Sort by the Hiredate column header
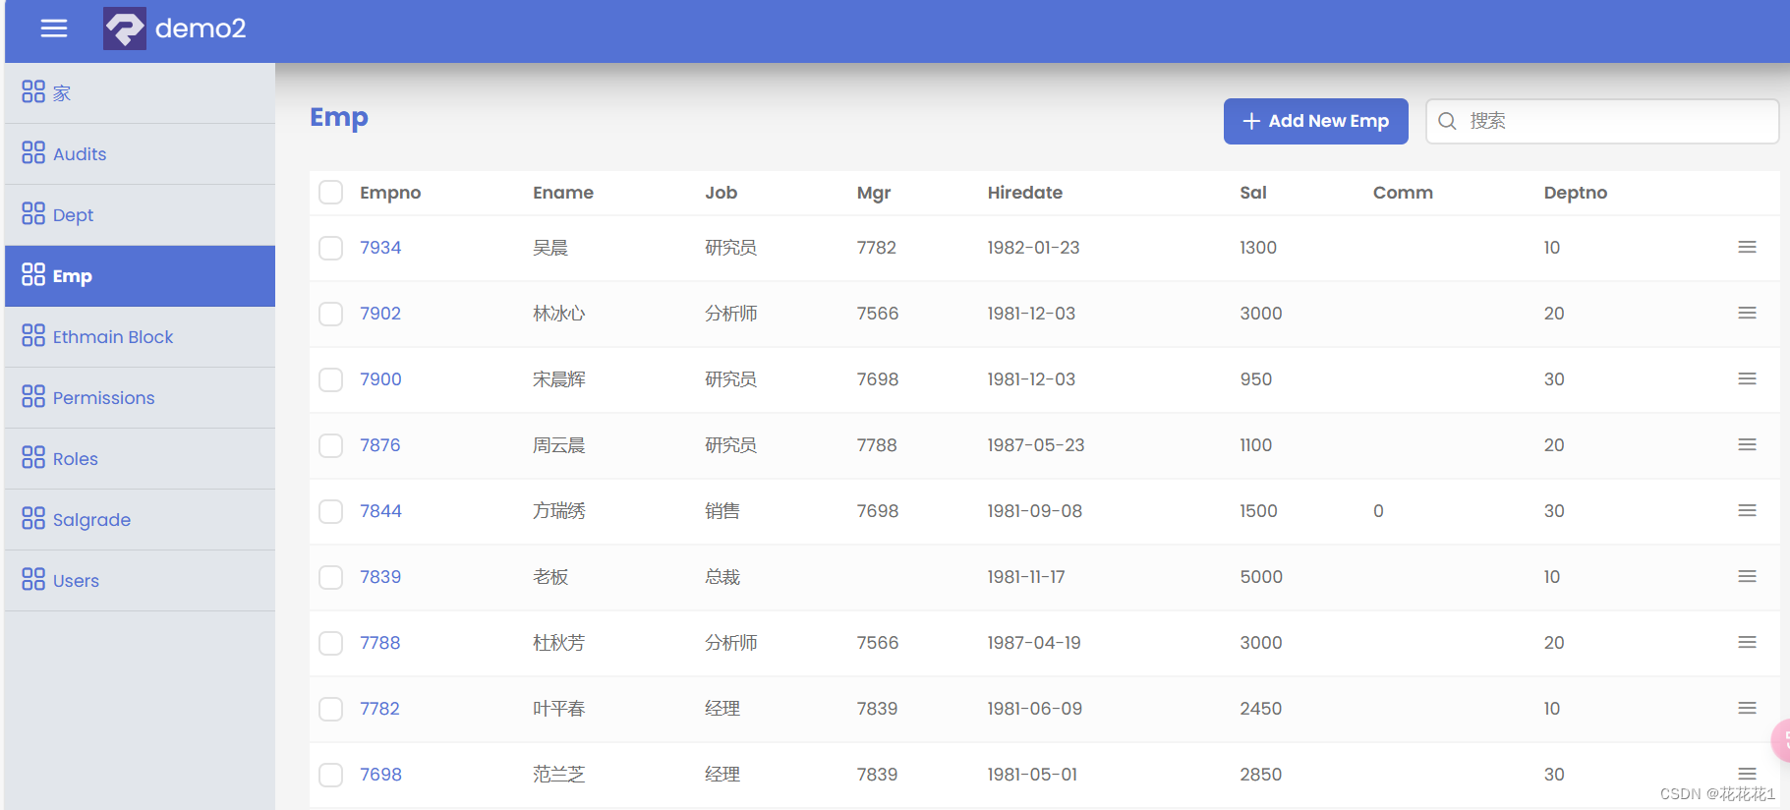This screenshot has height=810, width=1790. 1025,193
